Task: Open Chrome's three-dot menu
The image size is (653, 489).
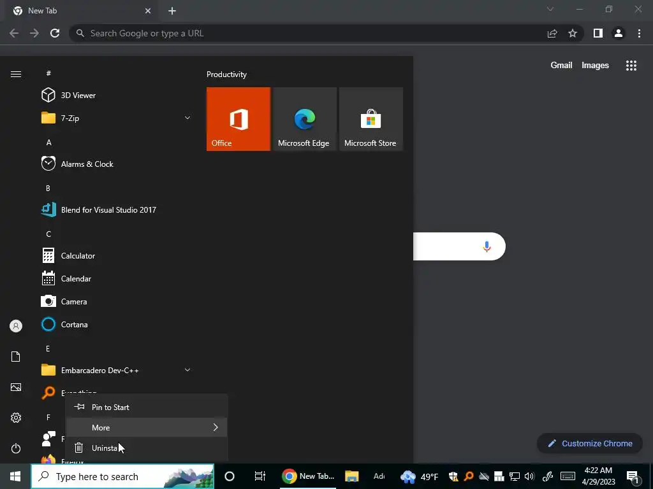Action: coord(639,33)
